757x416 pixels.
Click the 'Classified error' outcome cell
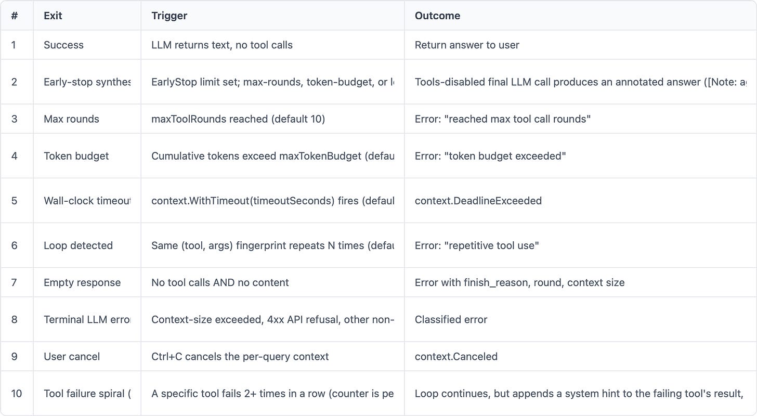tap(580, 319)
